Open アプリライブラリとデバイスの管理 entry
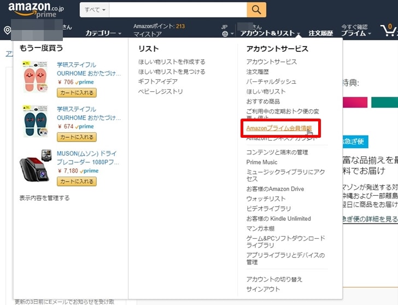Image resolution: width=398 pixels, height=305 pixels. tap(285, 259)
